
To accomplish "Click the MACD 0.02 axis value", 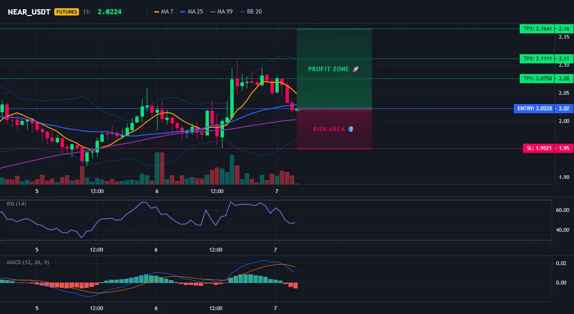I will tap(561, 263).
